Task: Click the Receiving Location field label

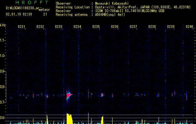Action: [73, 7]
